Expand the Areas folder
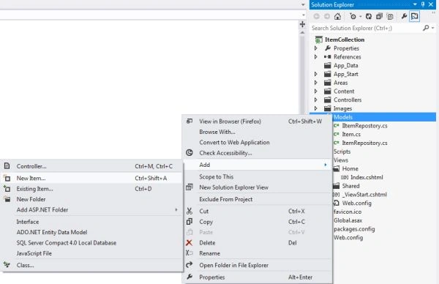The image size is (439, 284). (x=316, y=83)
